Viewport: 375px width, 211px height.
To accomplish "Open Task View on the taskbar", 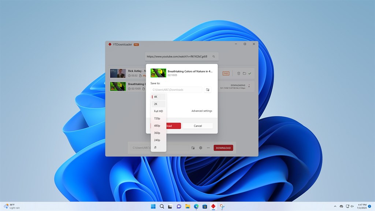I will pyautogui.click(x=170, y=206).
